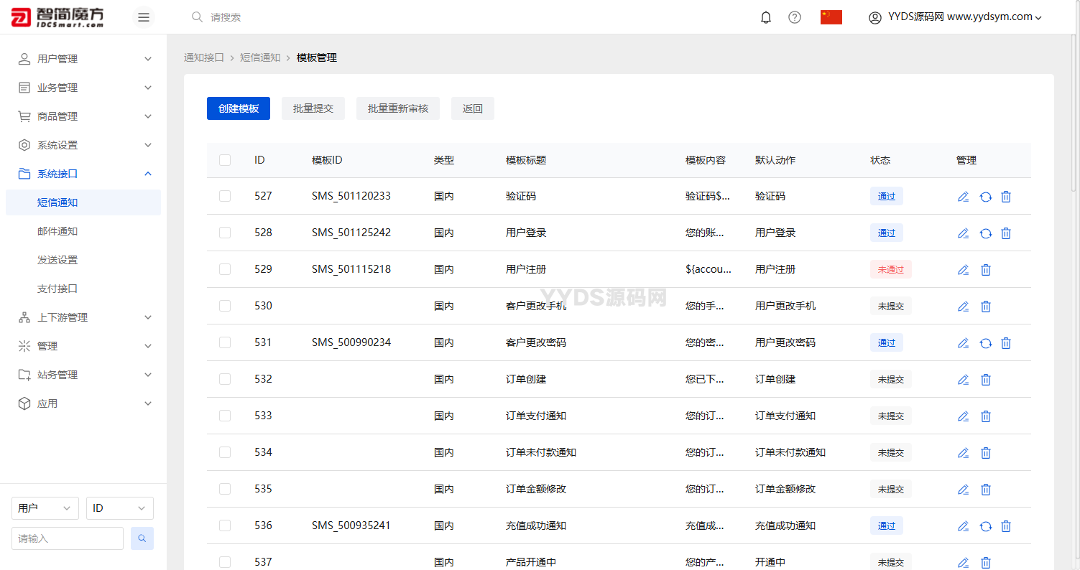
Task: Click the hamburger menu to collapse sidebar
Action: (x=143, y=17)
